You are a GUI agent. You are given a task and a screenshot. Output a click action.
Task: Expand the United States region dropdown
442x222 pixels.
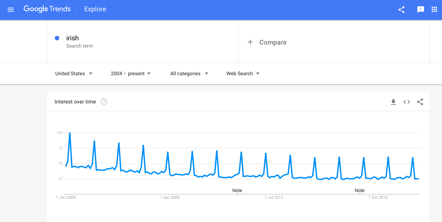74,74
